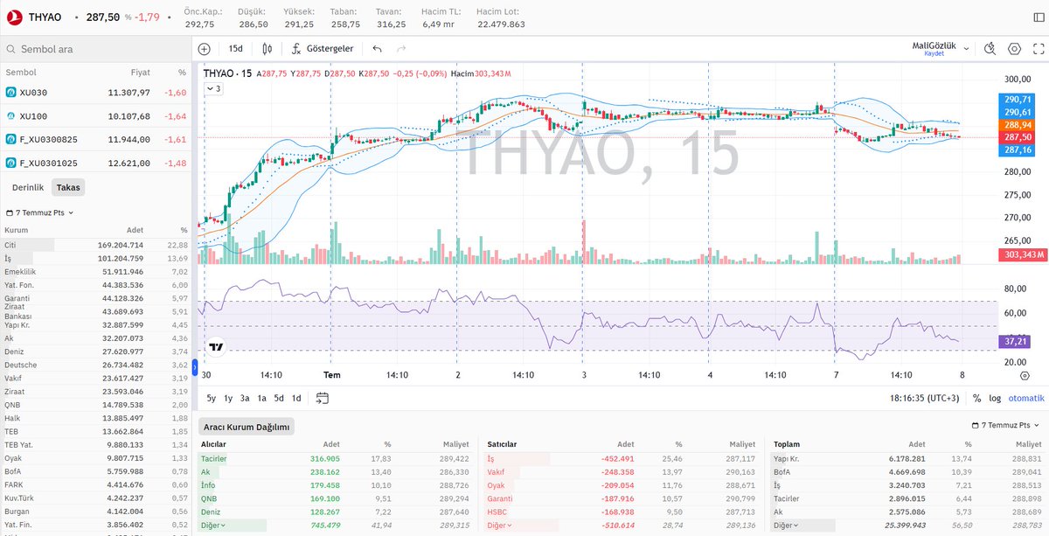Expand the MaliGözlük layout dropdown
This screenshot has width=1049, height=536.
[x=966, y=49]
